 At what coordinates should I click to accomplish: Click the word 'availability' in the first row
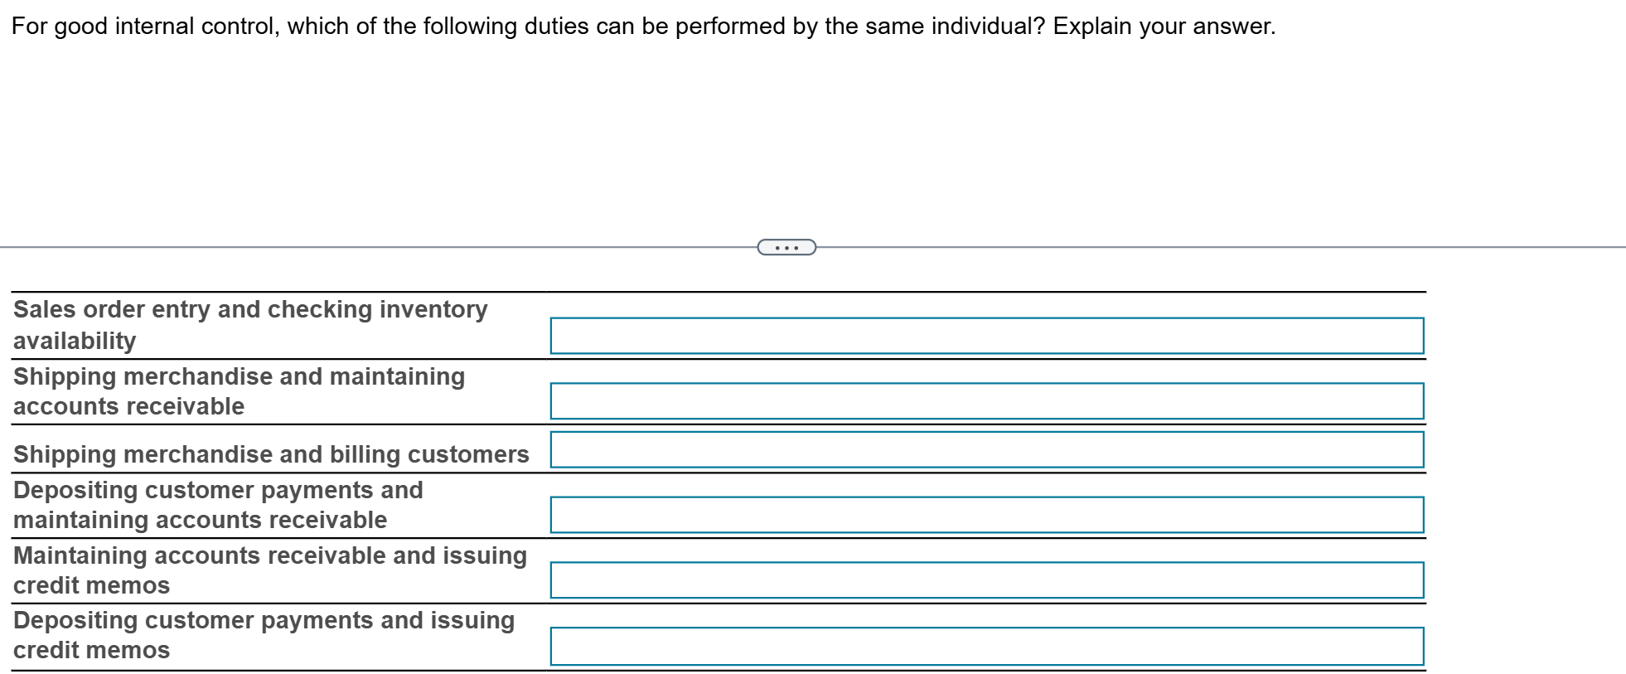[x=75, y=341]
